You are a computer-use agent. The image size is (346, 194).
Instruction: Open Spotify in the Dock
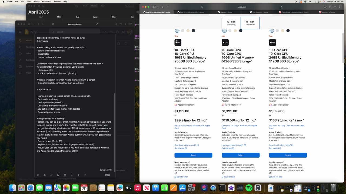pos(249,188)
